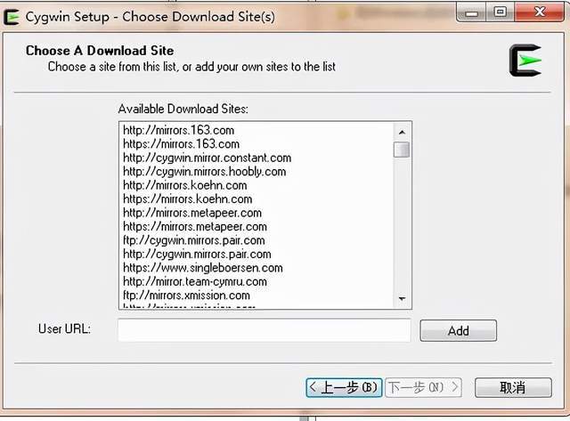570x421 pixels.
Task: Select http://mirrors.163.com from the list
Action: tap(178, 130)
